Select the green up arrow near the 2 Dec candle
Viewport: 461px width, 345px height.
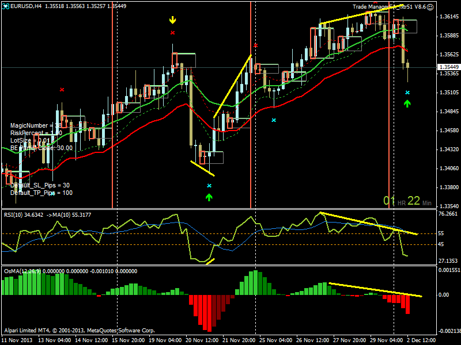click(x=407, y=103)
